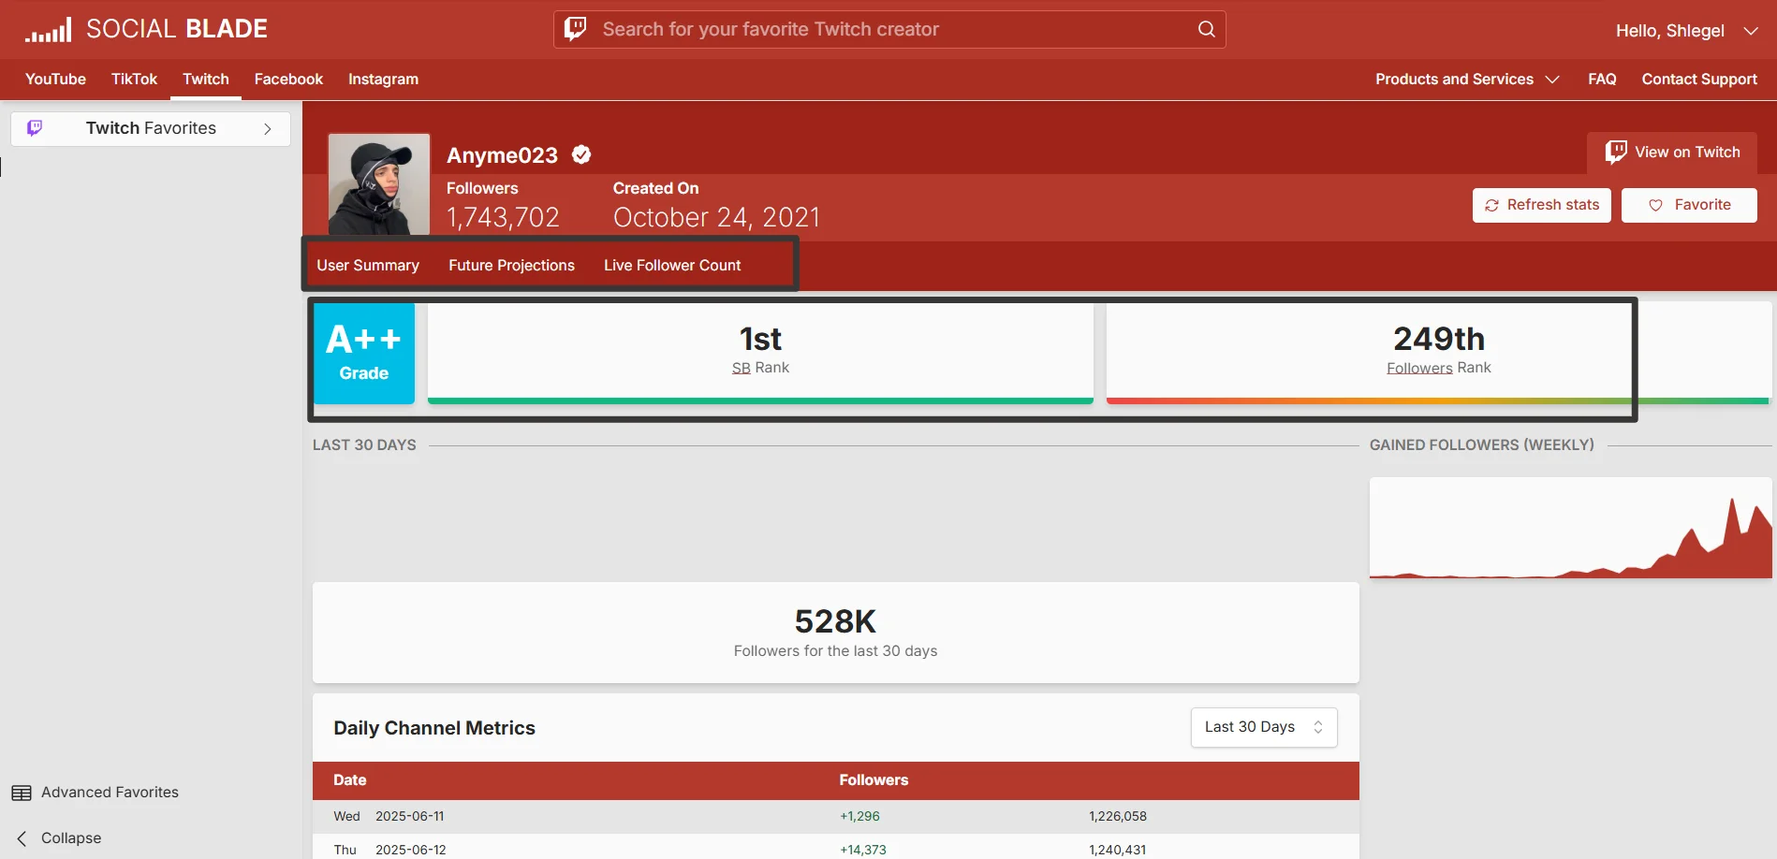Click the Twitch icon on View on Twitch
This screenshot has height=859, width=1777.
click(1616, 151)
